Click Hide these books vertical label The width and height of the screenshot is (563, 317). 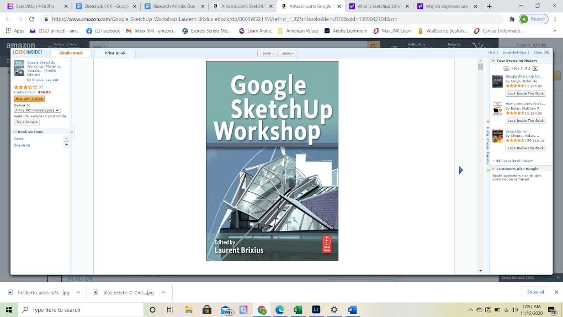[487, 145]
